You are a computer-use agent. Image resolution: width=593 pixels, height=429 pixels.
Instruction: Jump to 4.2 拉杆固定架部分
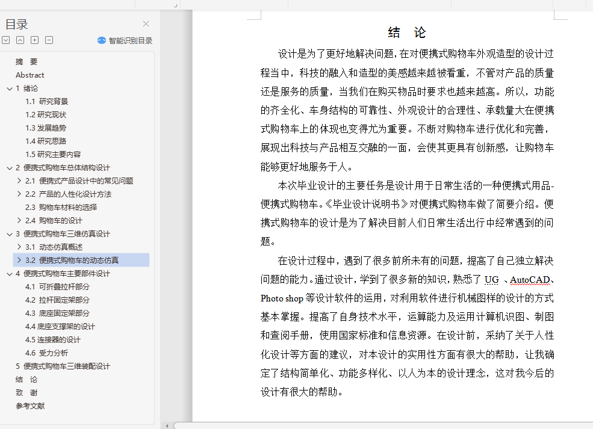click(x=57, y=300)
